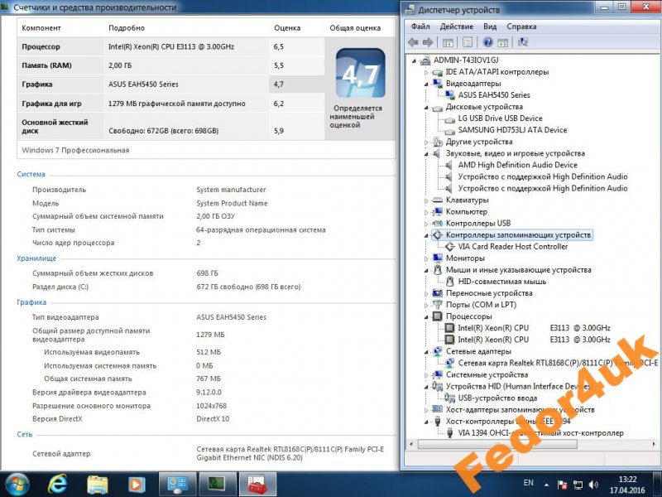Select the ASUS EAH5450 Series display adapter
This screenshot has height=497, width=662.
(493, 95)
